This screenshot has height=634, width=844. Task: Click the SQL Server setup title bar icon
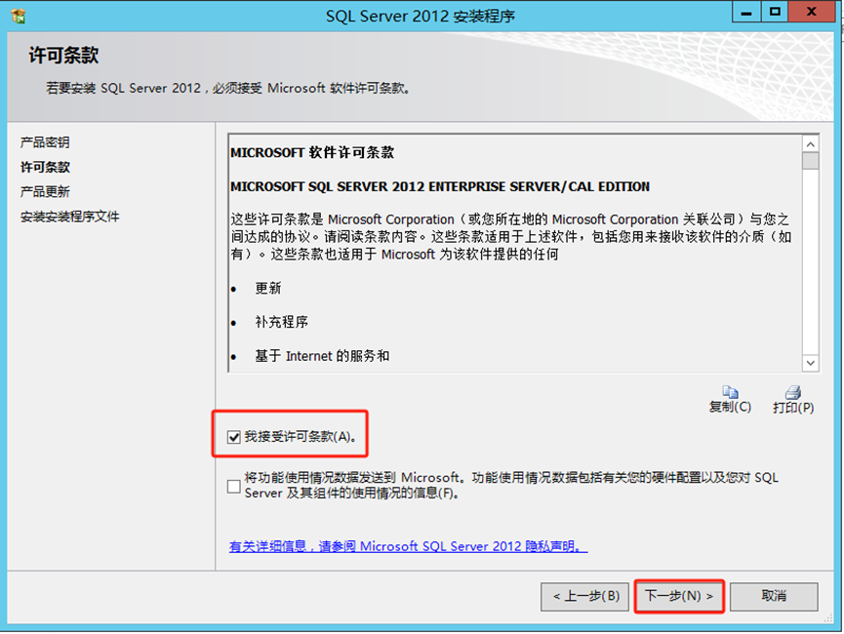coord(19,17)
